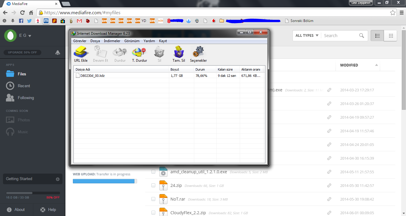This screenshot has height=216, width=406.
Task: Click the plus icon beside Getting Started
Action: 58,179
